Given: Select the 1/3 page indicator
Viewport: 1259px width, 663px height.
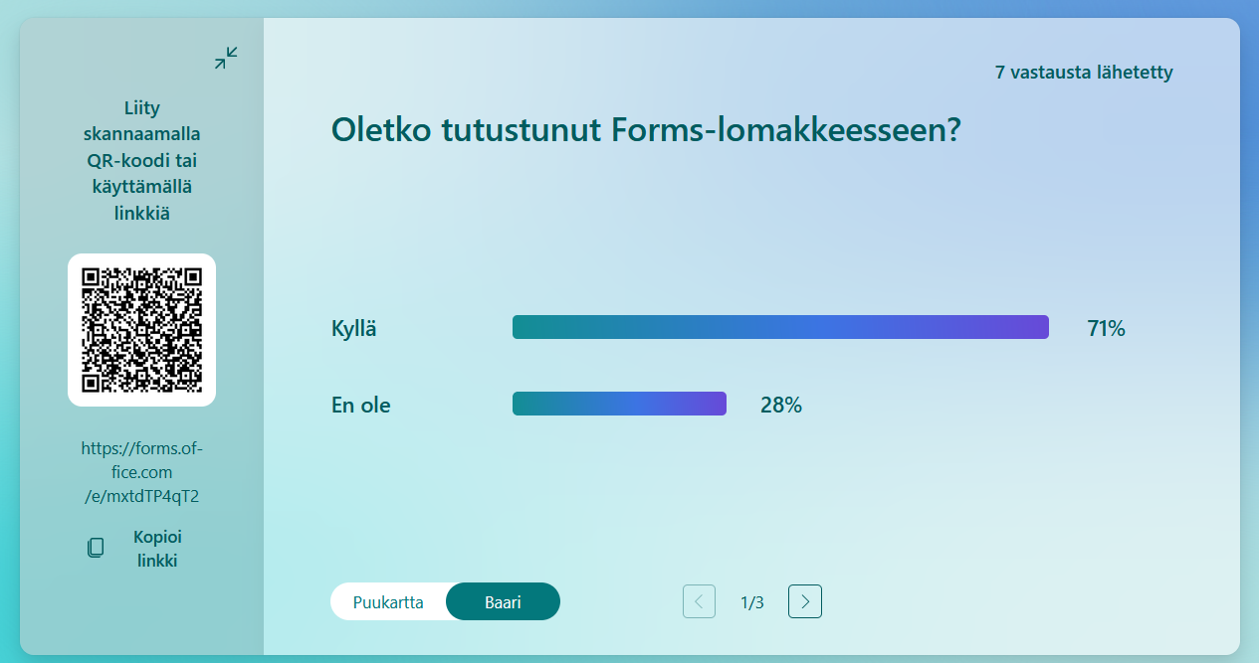Looking at the screenshot, I should (x=751, y=601).
